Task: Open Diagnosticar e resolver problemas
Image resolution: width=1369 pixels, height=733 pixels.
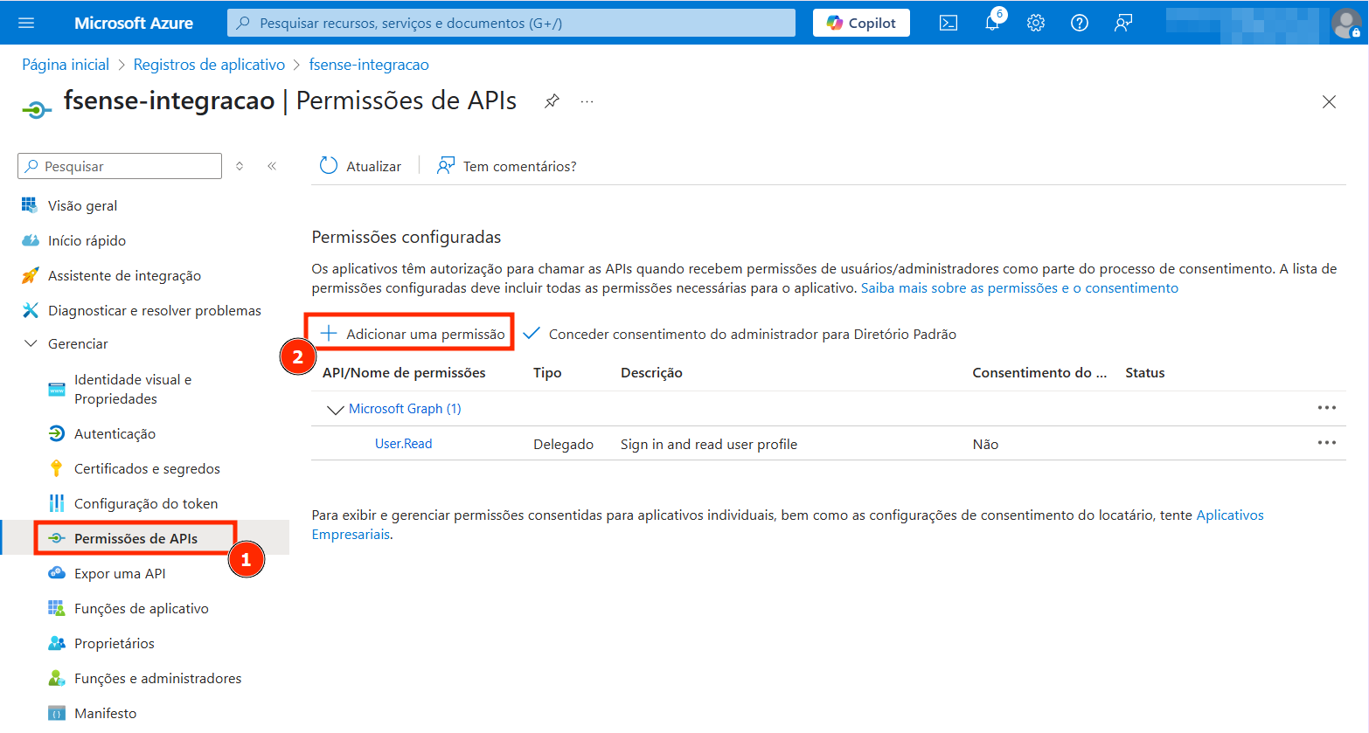Action: (x=154, y=310)
